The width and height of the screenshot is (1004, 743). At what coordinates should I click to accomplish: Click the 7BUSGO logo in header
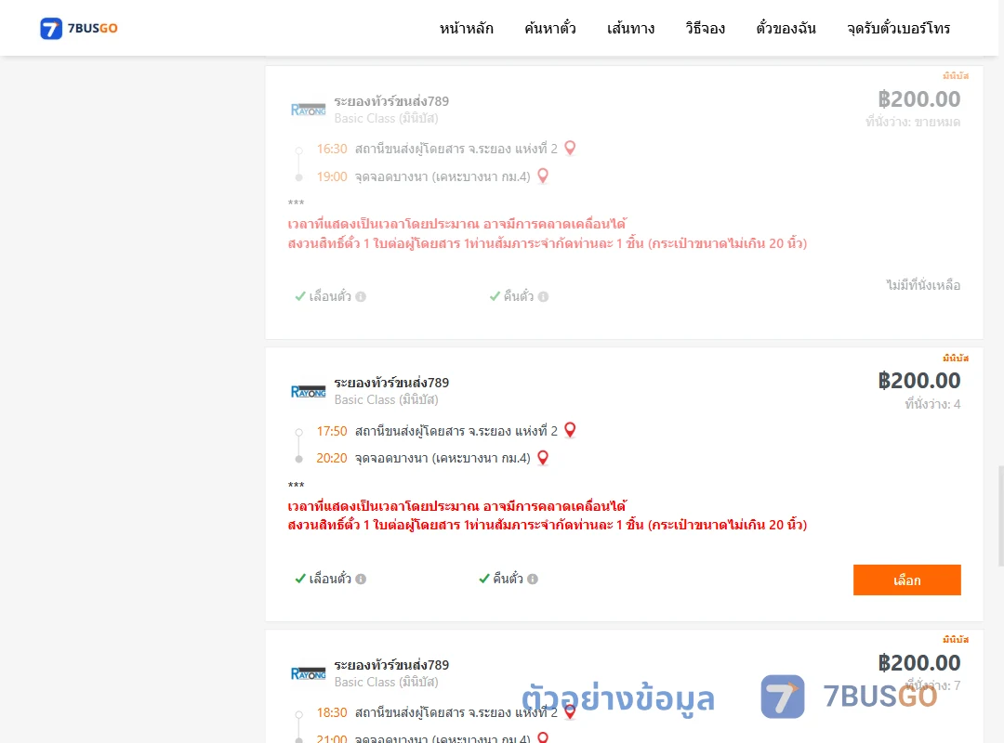[79, 28]
